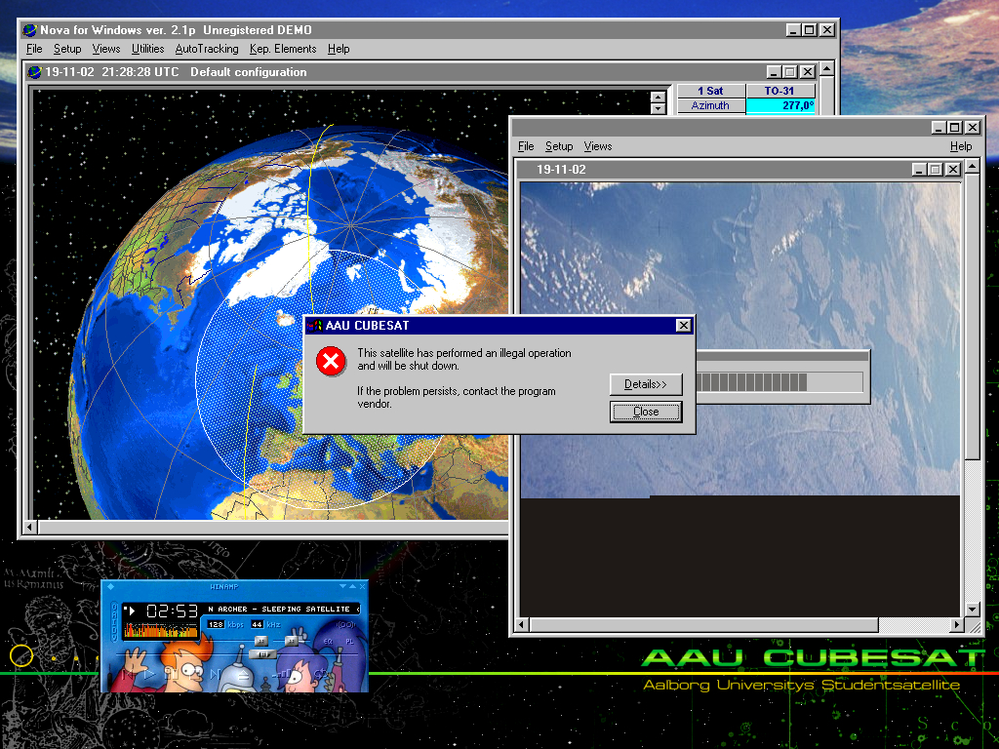
Task: Click Winamp previous track button
Action: (x=128, y=675)
